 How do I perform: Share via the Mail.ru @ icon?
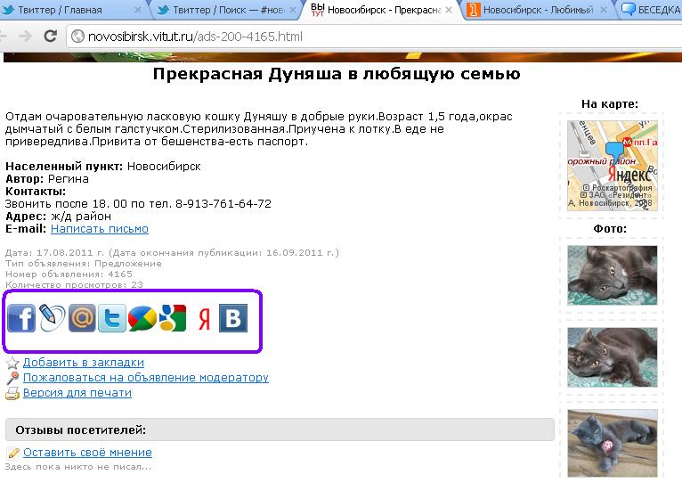click(x=82, y=318)
